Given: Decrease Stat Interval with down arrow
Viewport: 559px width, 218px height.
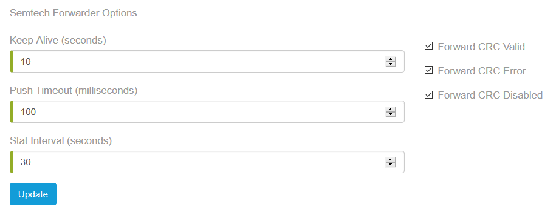Looking at the screenshot, I should [x=391, y=165].
